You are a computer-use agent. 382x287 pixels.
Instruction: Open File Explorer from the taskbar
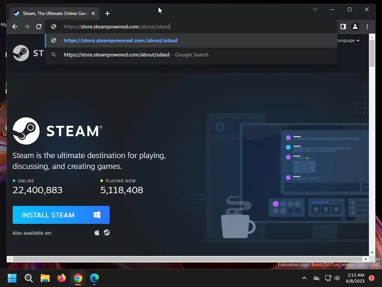point(45,278)
